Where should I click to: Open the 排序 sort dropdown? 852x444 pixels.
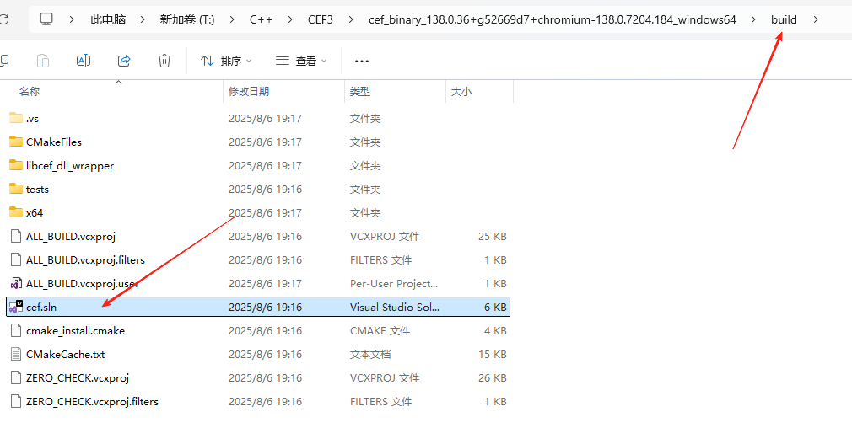point(226,62)
